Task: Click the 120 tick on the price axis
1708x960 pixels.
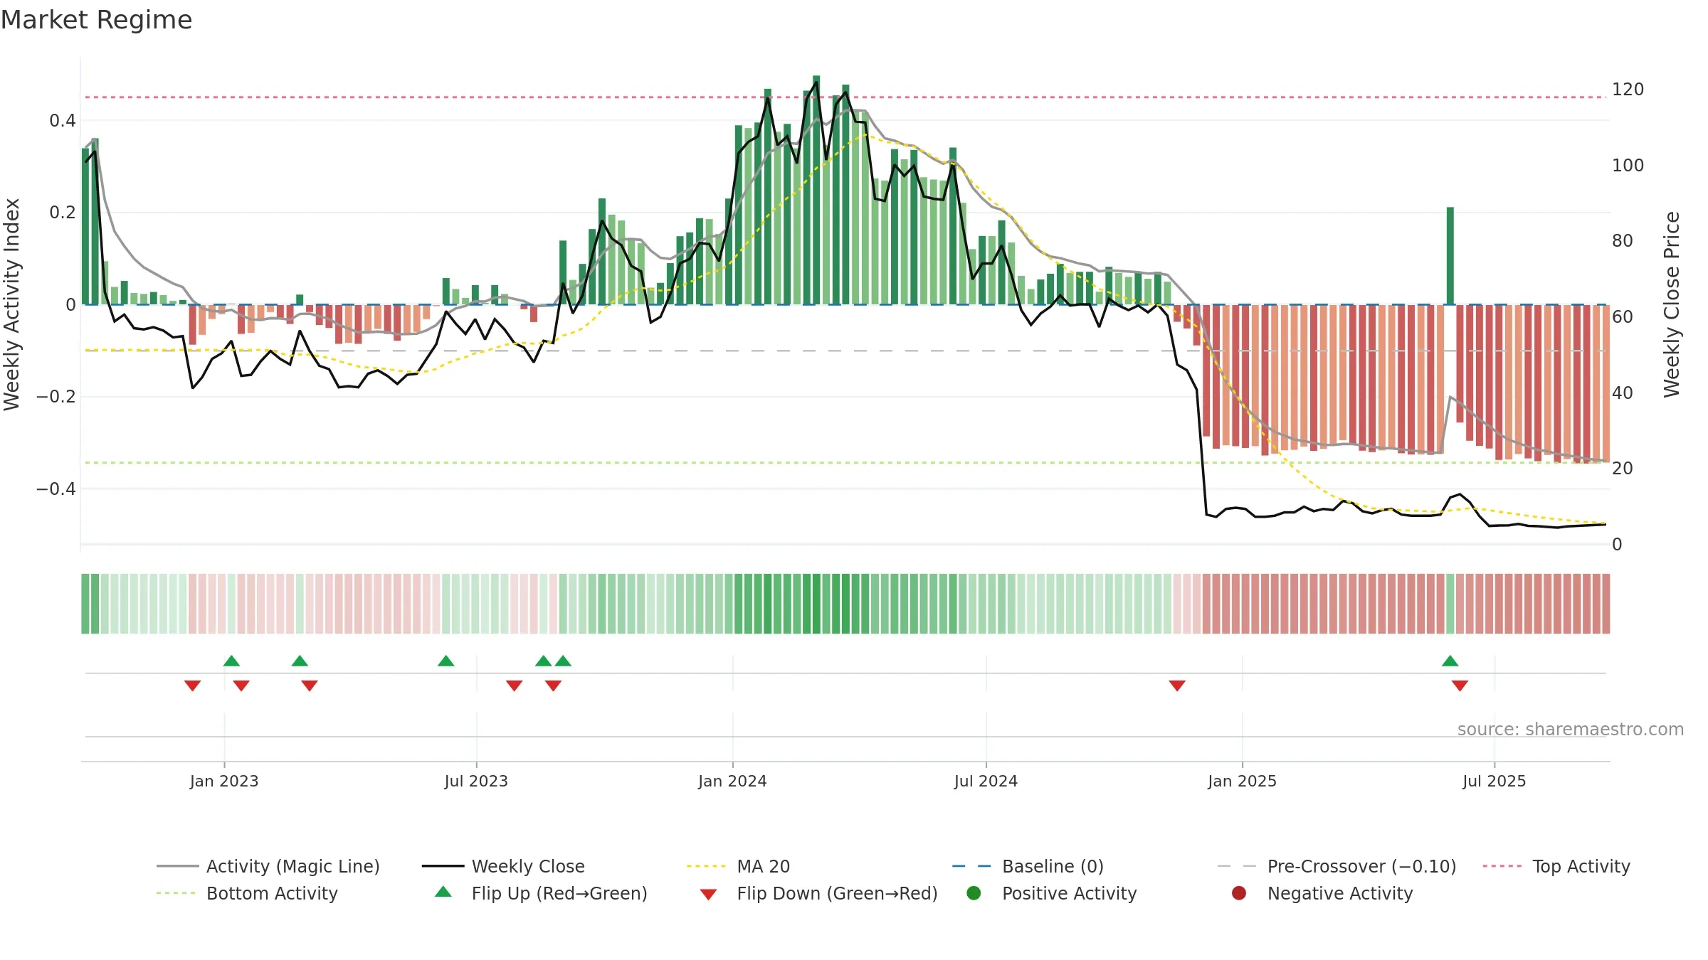Action: point(1628,90)
